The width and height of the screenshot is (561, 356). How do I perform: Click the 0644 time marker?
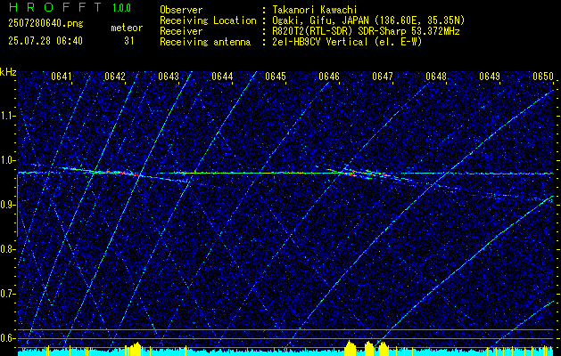coord(222,77)
